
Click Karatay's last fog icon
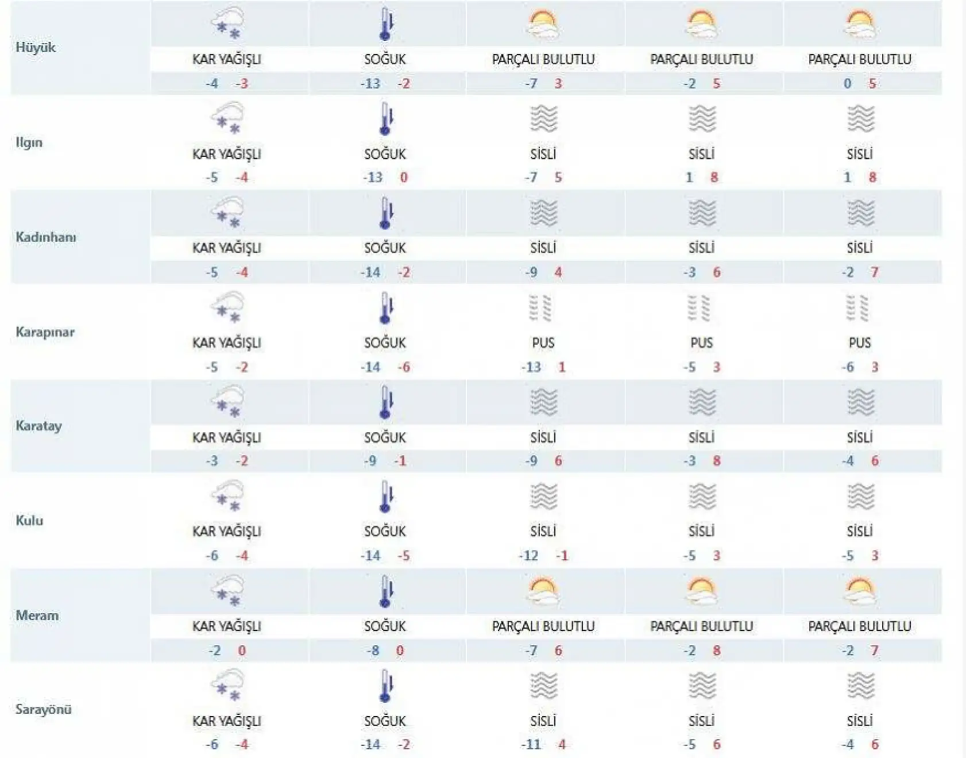pos(860,402)
